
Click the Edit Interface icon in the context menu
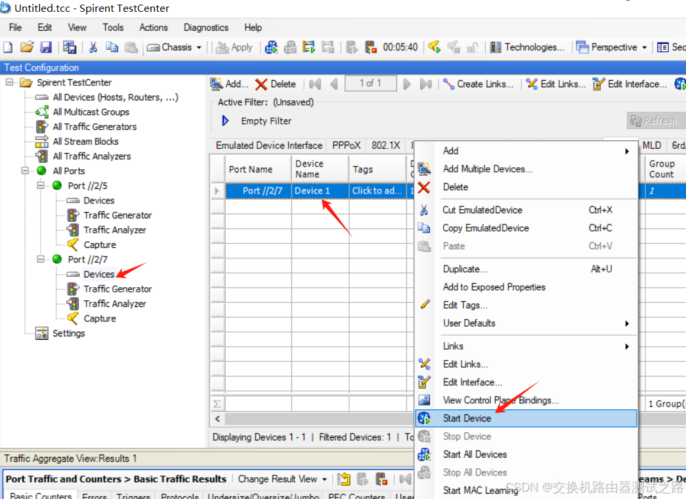[424, 382]
